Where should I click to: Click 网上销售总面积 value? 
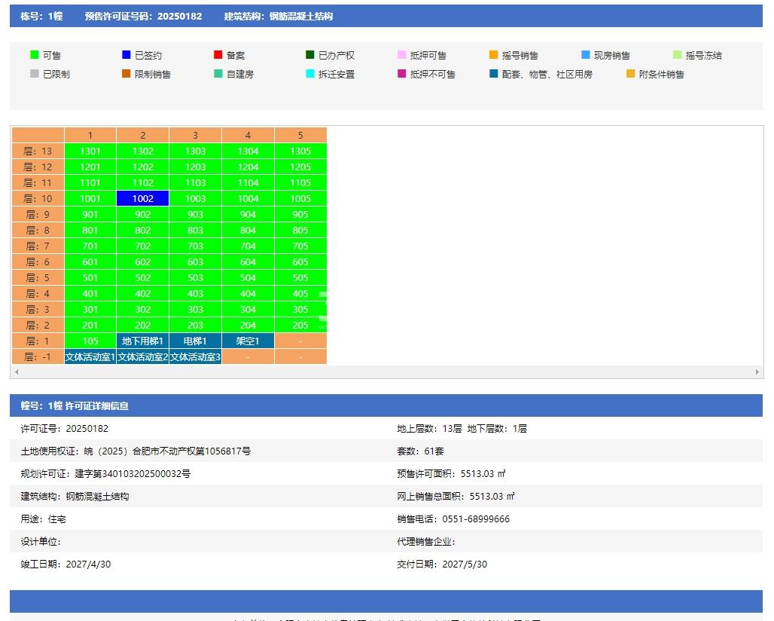(492, 497)
